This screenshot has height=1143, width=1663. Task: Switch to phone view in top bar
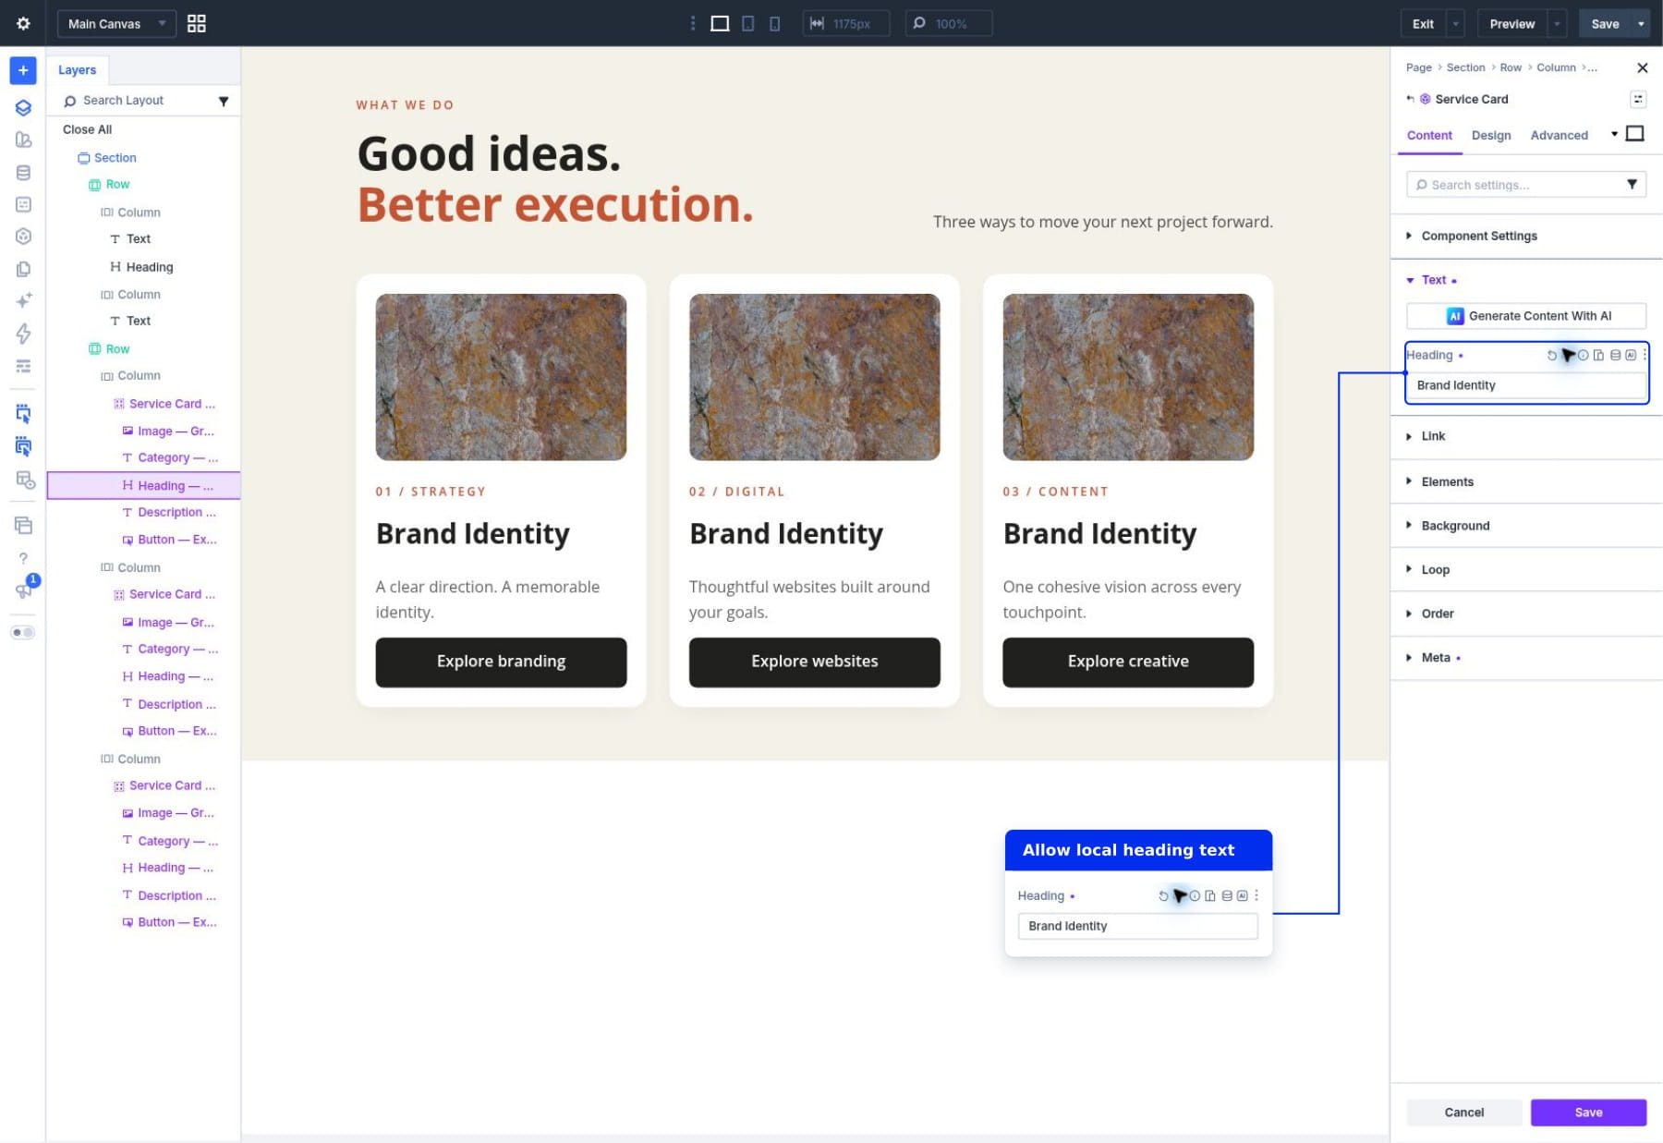[x=774, y=23]
